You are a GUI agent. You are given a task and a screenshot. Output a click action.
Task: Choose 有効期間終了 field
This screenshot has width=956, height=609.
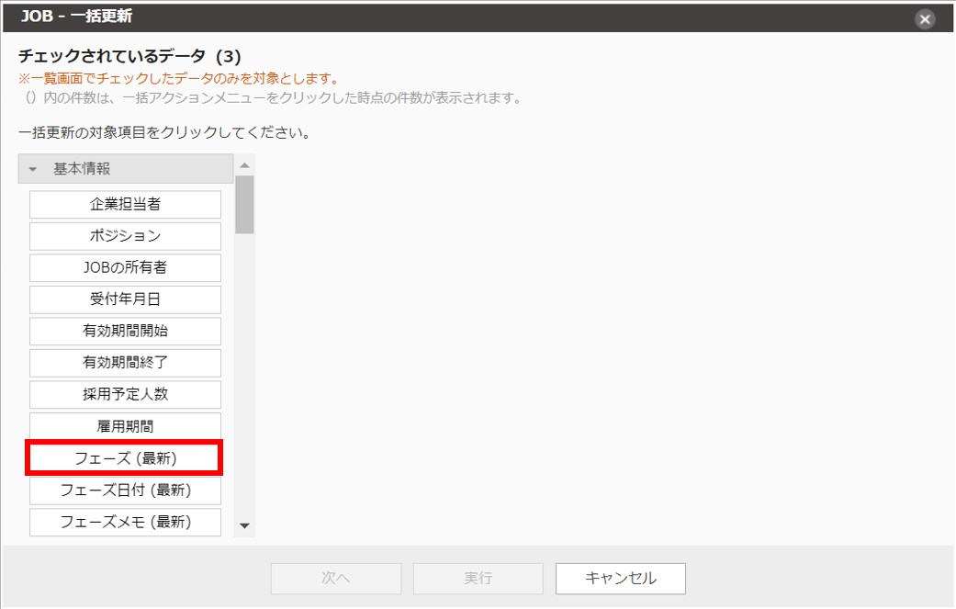click(x=125, y=363)
